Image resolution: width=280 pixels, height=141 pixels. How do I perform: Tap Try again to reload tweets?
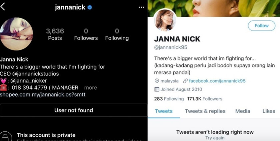click(215, 138)
